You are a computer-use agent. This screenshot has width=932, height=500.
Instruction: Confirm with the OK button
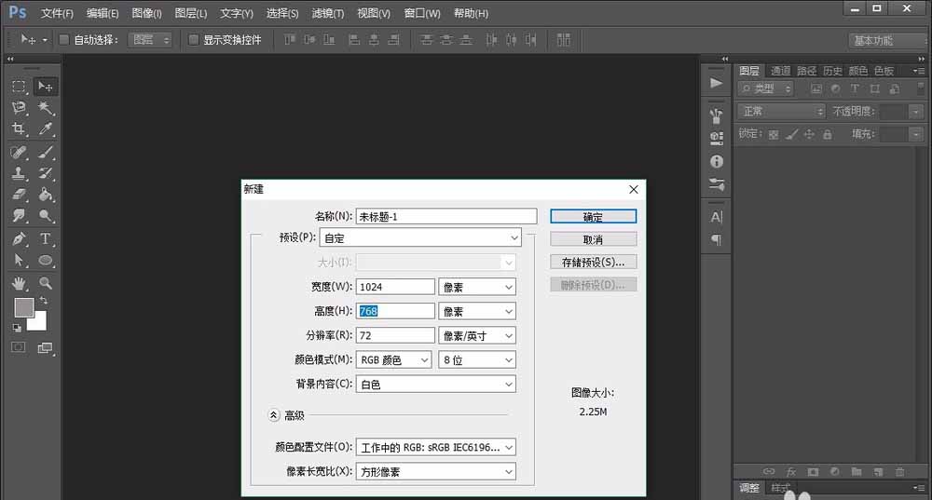coord(593,217)
